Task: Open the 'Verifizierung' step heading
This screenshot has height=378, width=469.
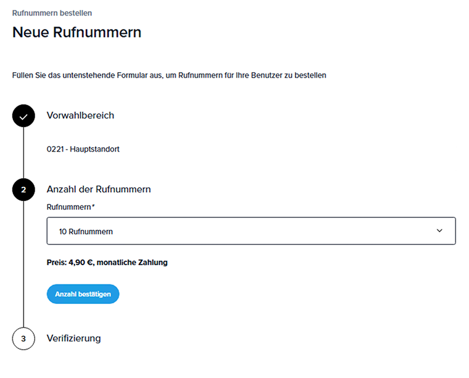Action: [x=73, y=339]
